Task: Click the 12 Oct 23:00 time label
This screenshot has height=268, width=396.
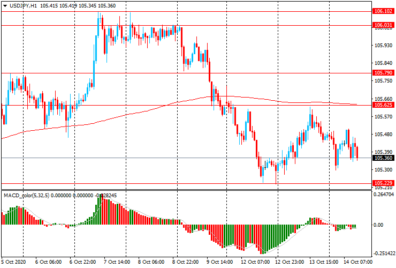Action: pyautogui.click(x=290, y=262)
